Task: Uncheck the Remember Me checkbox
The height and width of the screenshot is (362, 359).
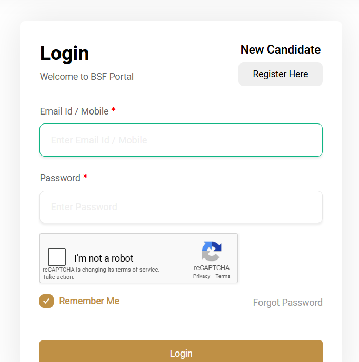Action: pos(47,301)
